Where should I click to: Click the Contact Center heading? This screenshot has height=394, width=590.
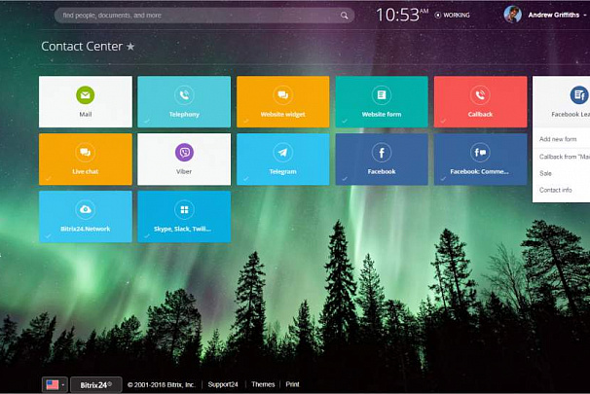coord(82,47)
